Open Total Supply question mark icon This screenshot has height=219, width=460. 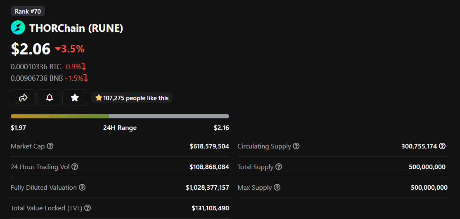coord(279,167)
